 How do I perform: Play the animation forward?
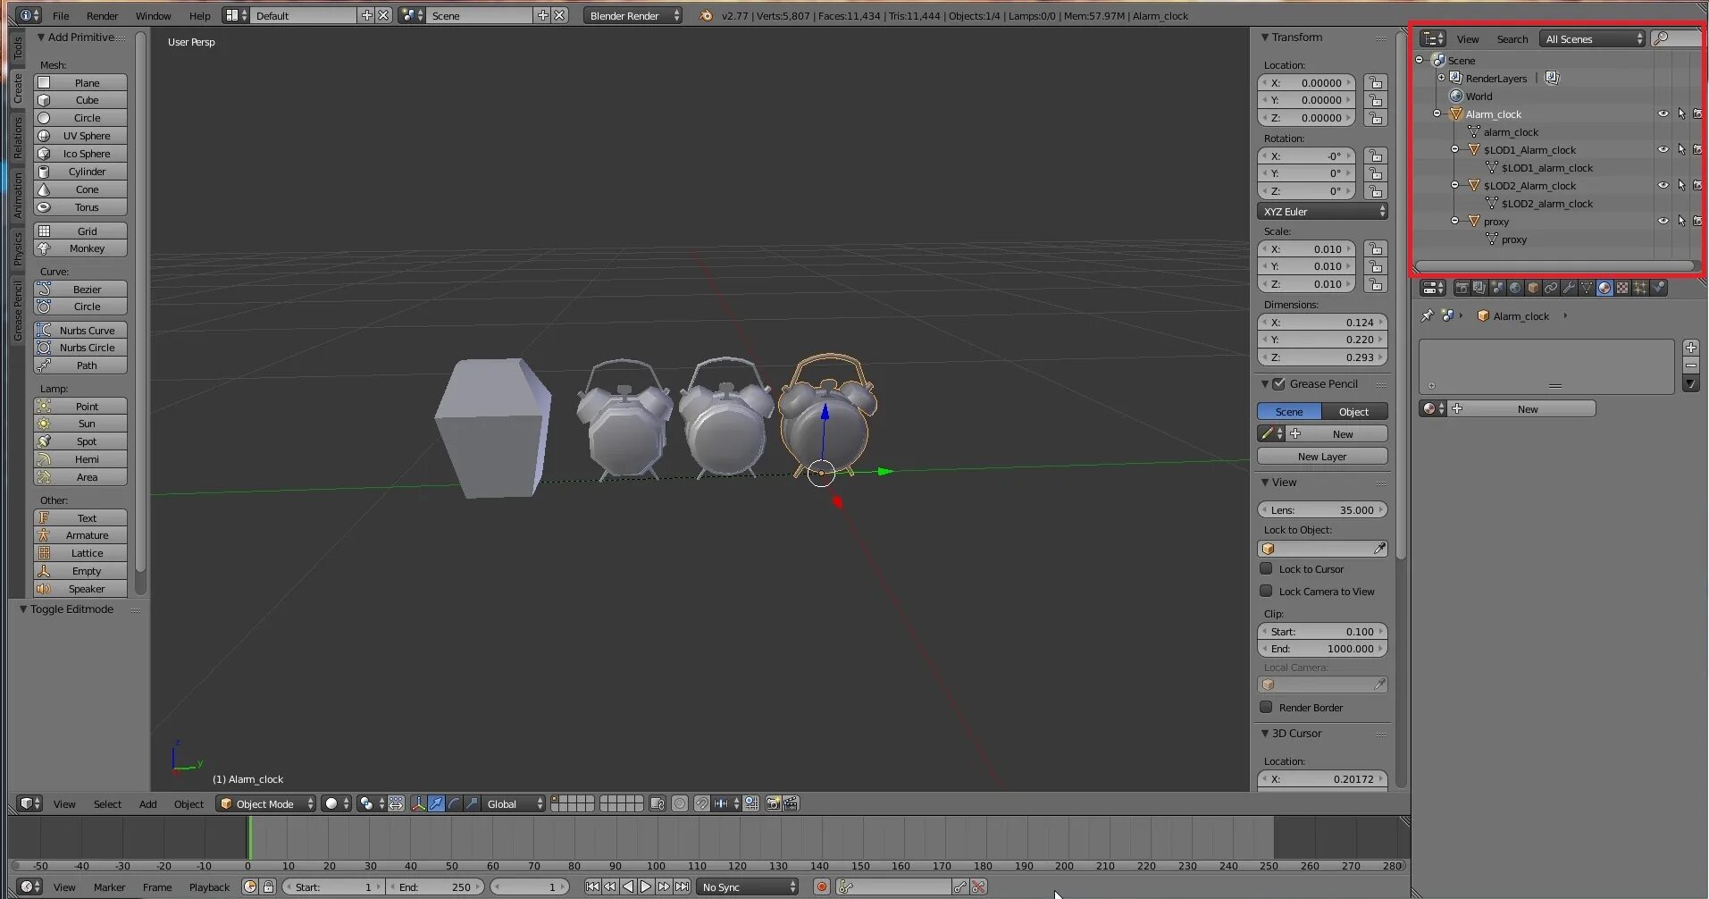tap(646, 886)
